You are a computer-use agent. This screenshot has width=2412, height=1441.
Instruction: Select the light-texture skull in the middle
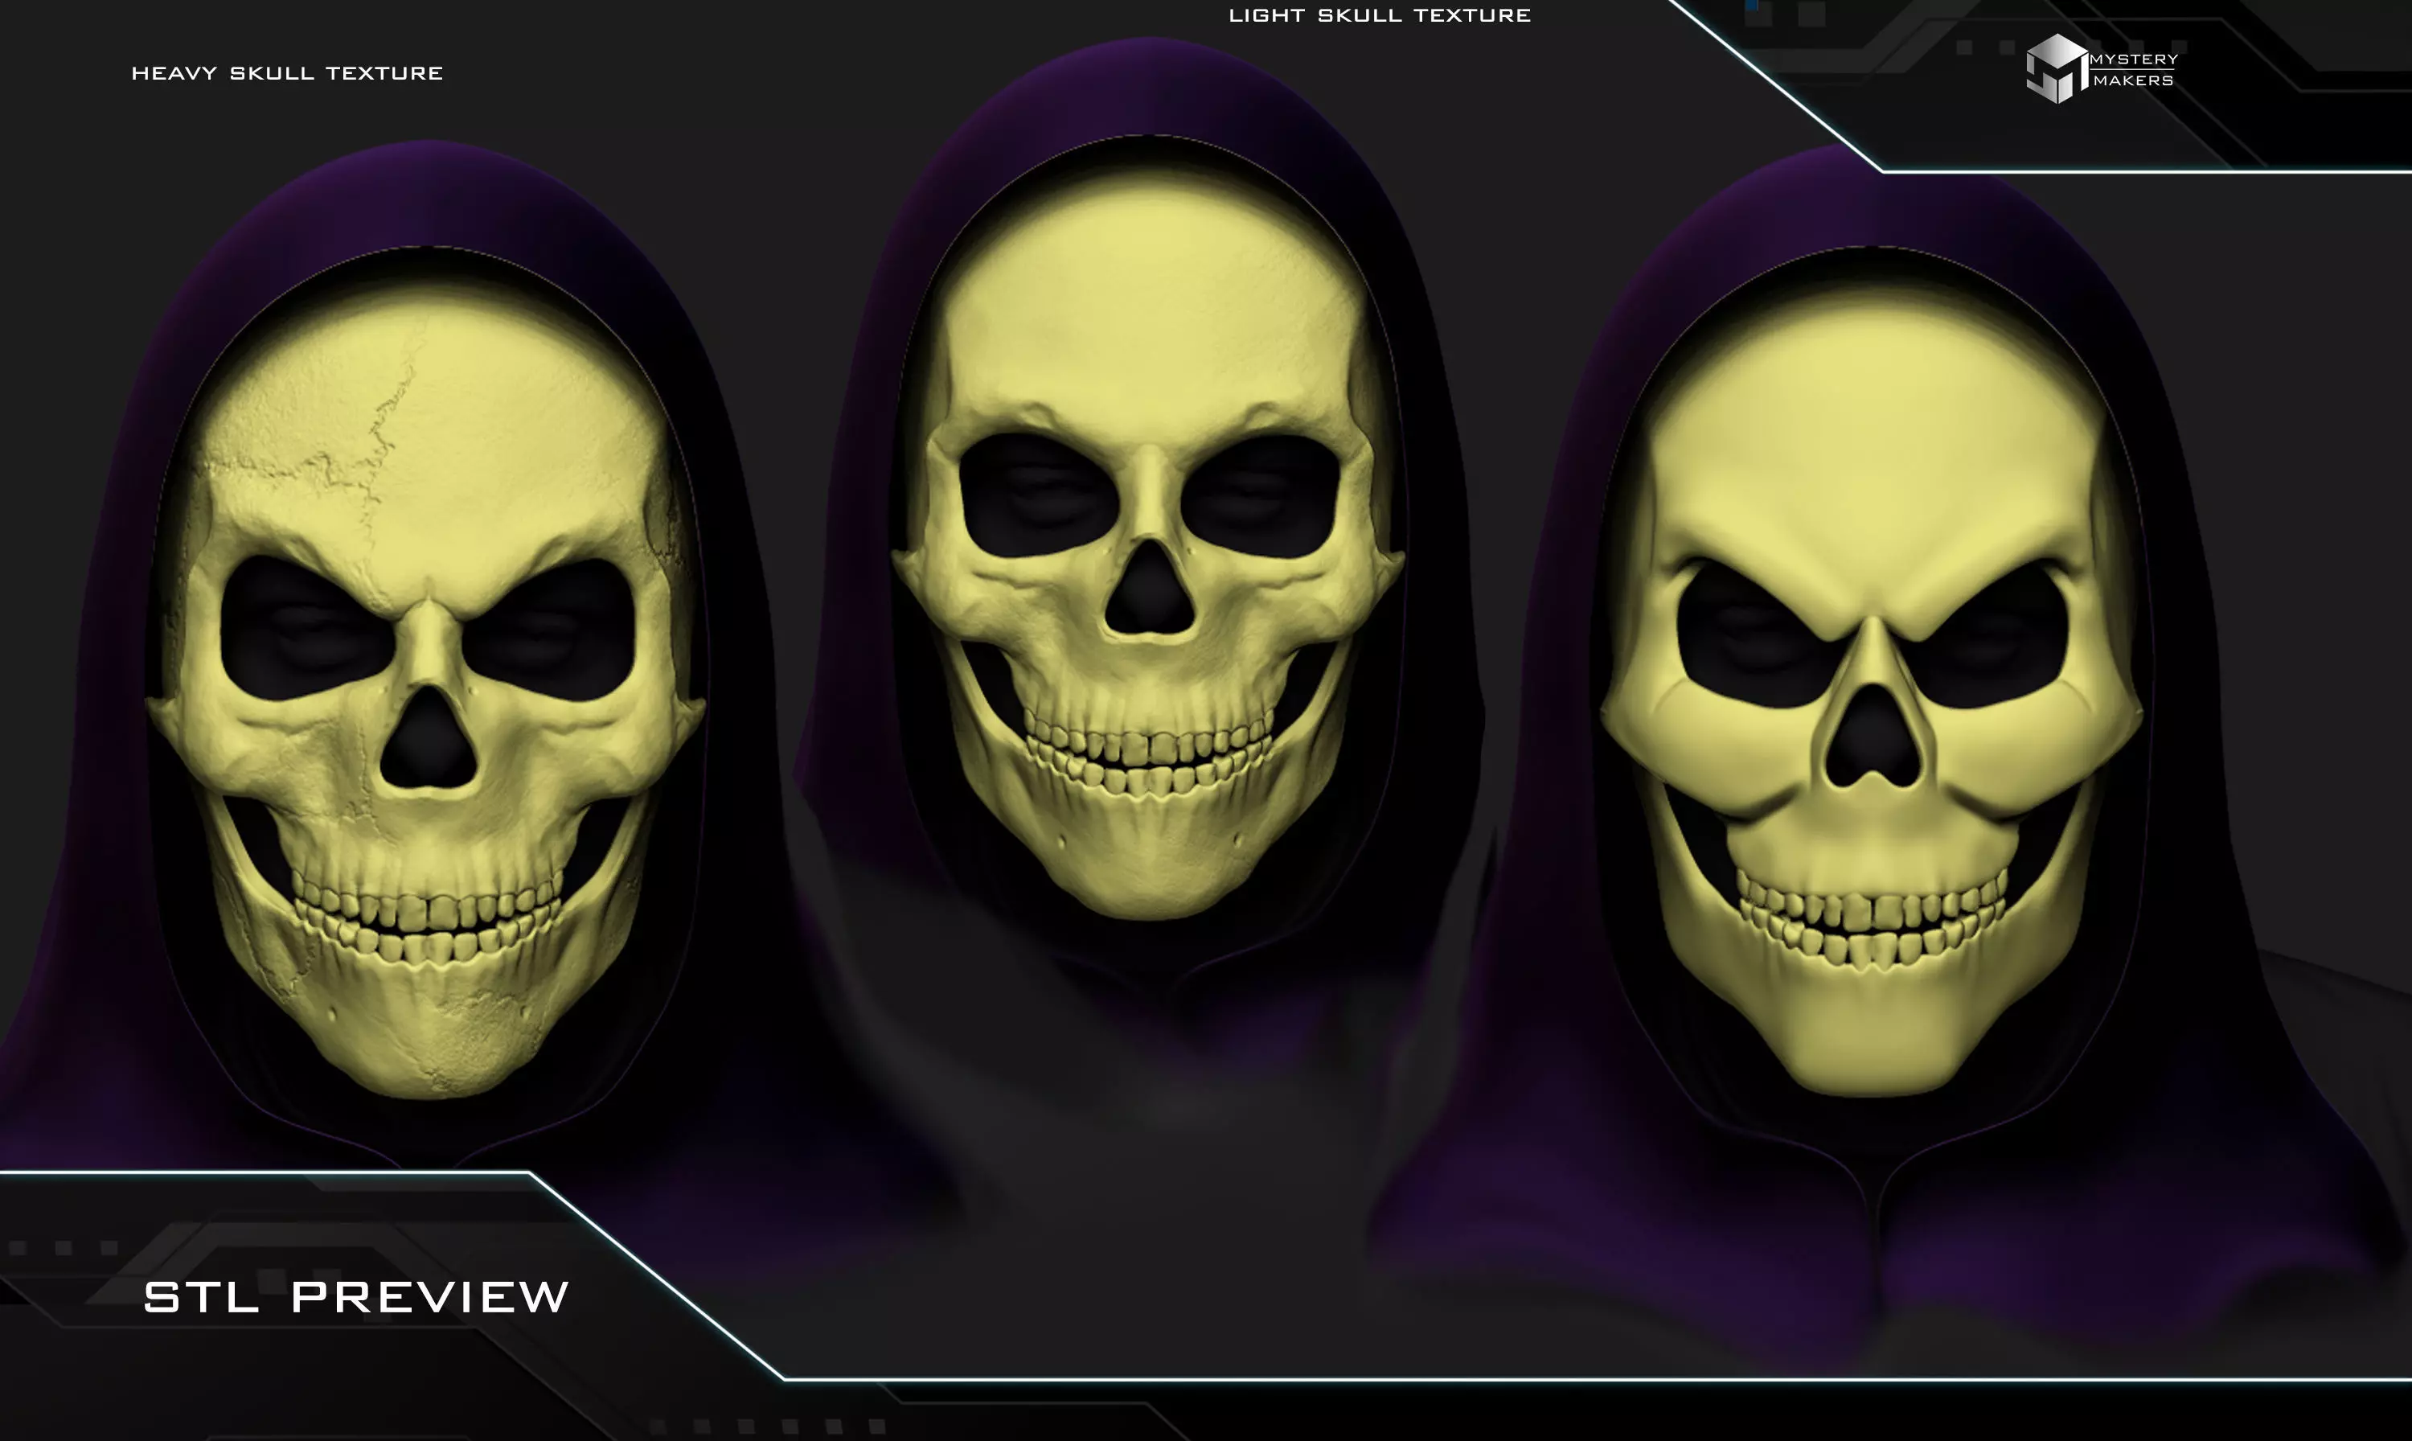pyautogui.click(x=1147, y=544)
